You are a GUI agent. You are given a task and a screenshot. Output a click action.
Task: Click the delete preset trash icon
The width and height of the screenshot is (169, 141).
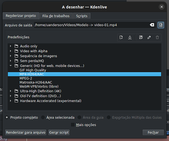pyautogui.click(x=157, y=38)
